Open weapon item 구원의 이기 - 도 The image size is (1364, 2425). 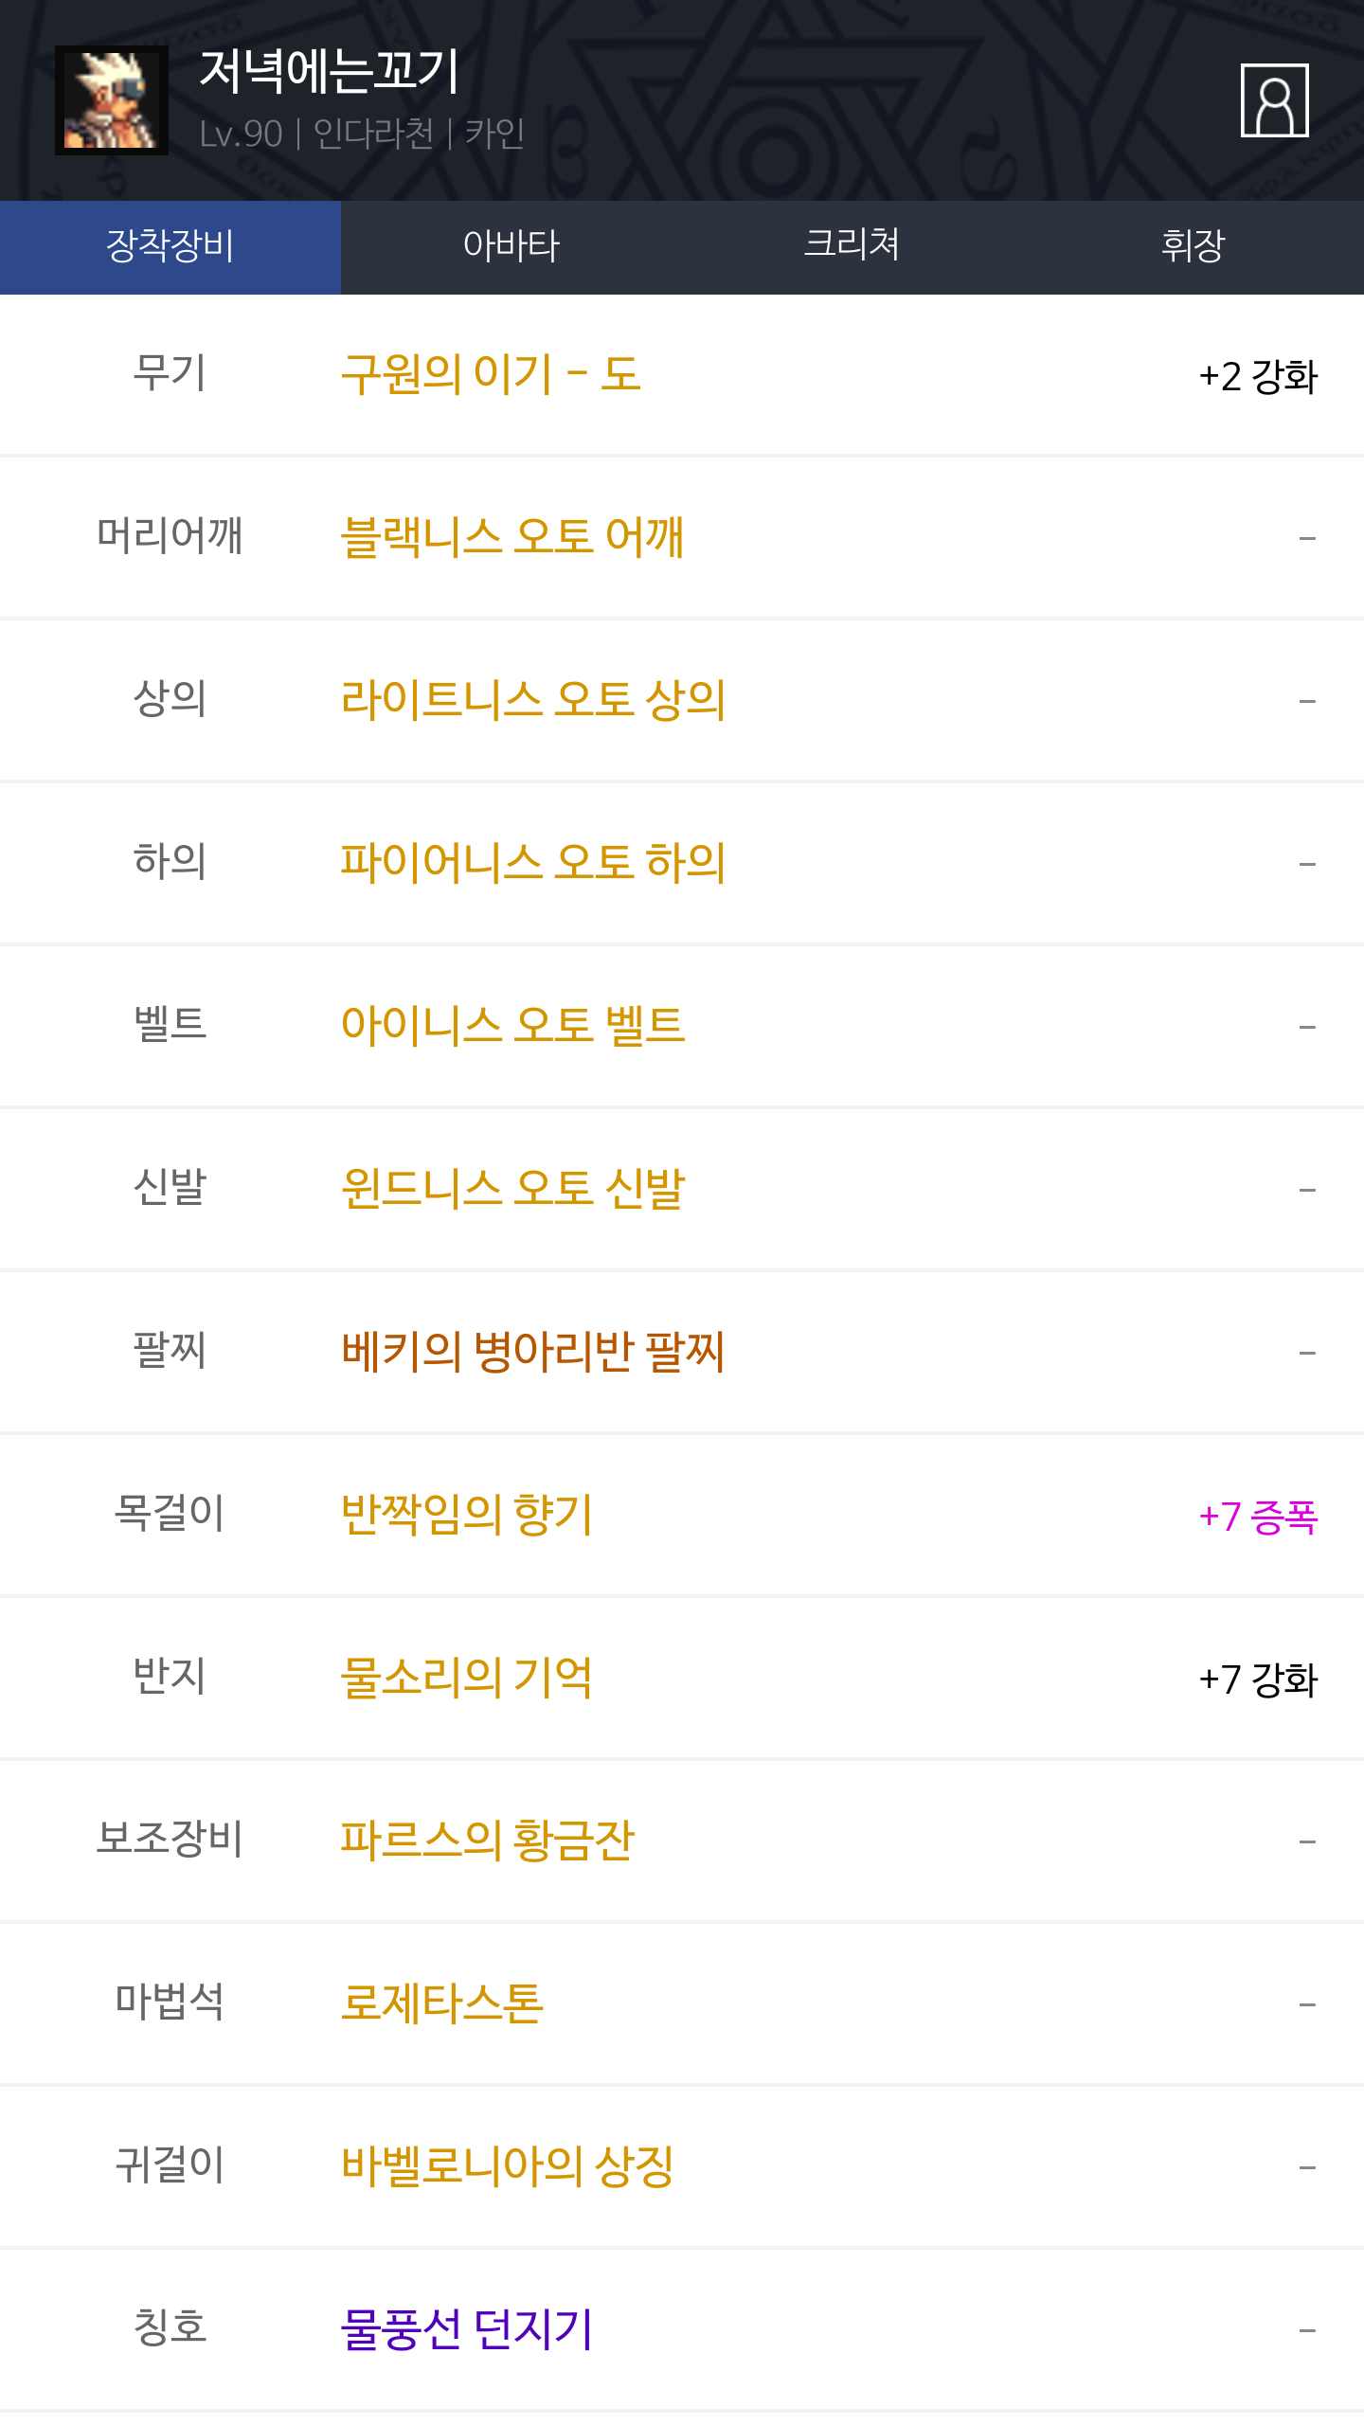point(491,374)
